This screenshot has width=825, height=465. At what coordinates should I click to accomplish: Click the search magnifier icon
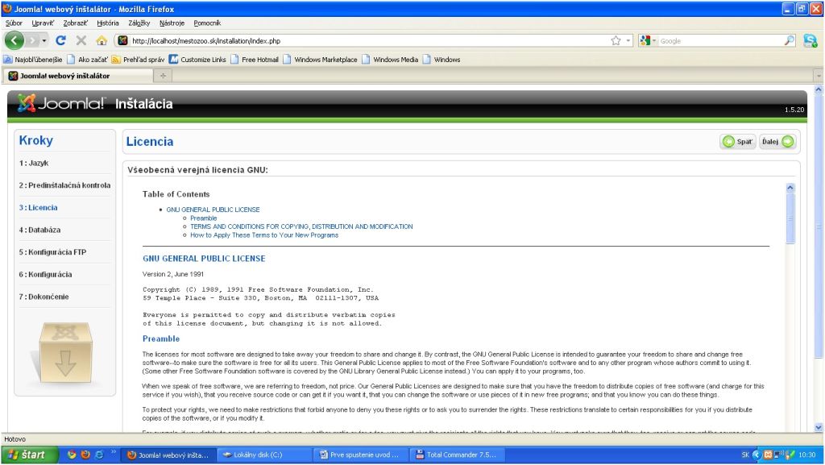790,40
